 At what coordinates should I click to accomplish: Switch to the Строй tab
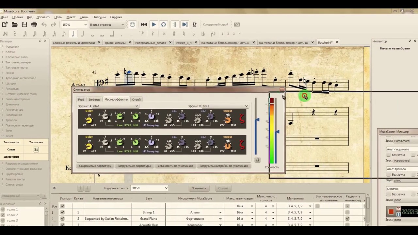coord(136,100)
